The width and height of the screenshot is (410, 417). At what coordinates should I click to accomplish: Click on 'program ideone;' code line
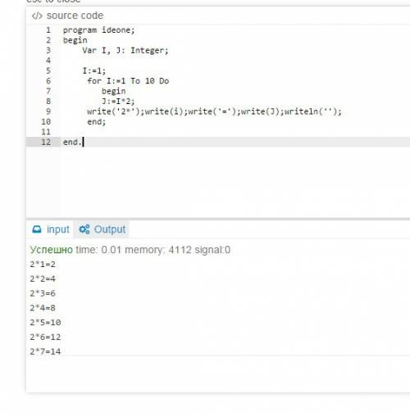pyautogui.click(x=99, y=30)
